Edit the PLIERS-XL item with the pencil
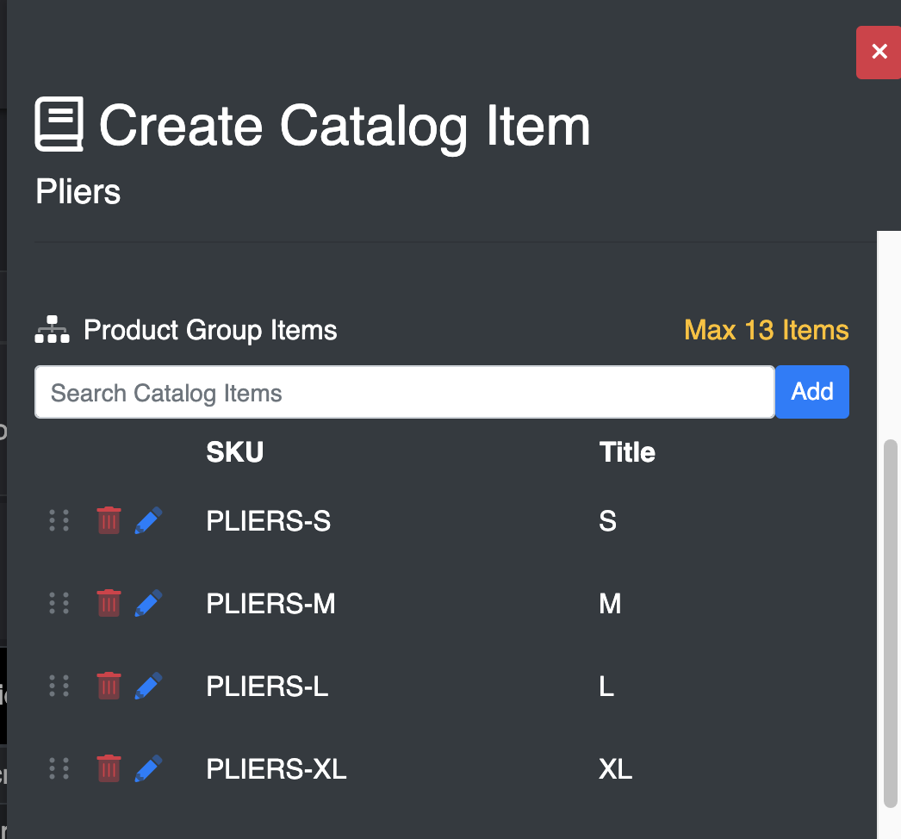 (x=148, y=768)
